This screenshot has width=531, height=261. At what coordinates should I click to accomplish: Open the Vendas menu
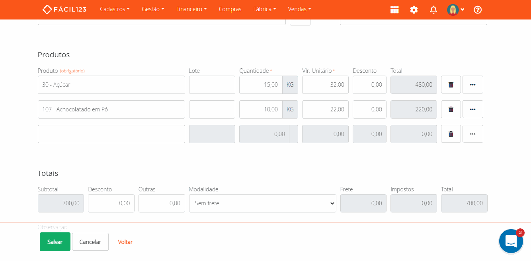pos(299,9)
